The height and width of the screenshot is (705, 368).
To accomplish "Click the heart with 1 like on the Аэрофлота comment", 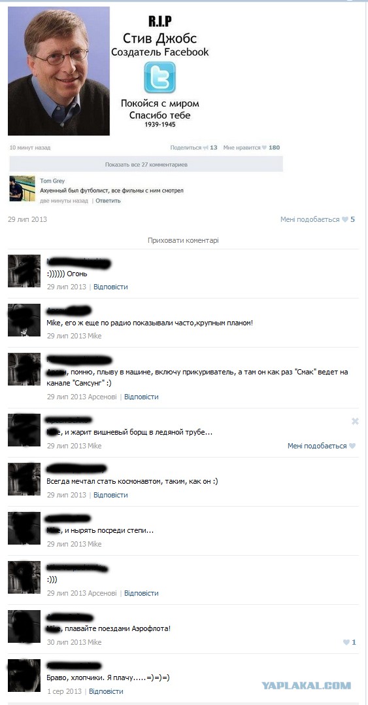I will 346,643.
